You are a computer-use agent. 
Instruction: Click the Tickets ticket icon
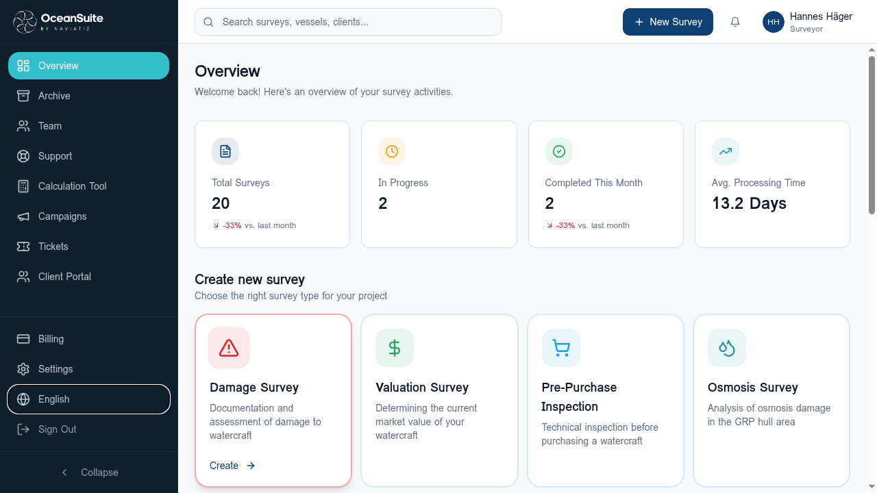23,246
